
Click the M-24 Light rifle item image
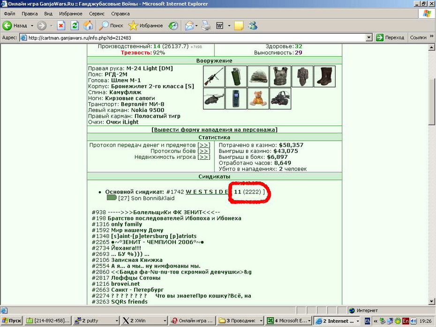pyautogui.click(x=214, y=76)
